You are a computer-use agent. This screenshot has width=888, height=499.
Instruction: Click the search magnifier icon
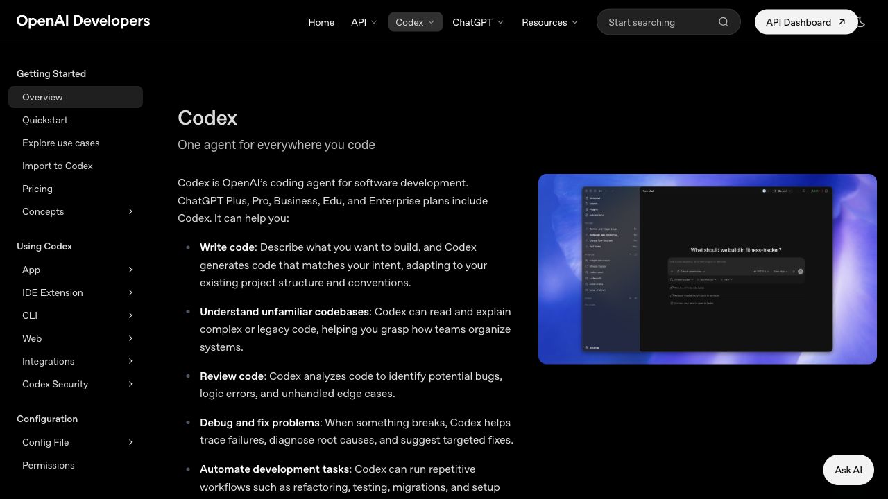(724, 22)
